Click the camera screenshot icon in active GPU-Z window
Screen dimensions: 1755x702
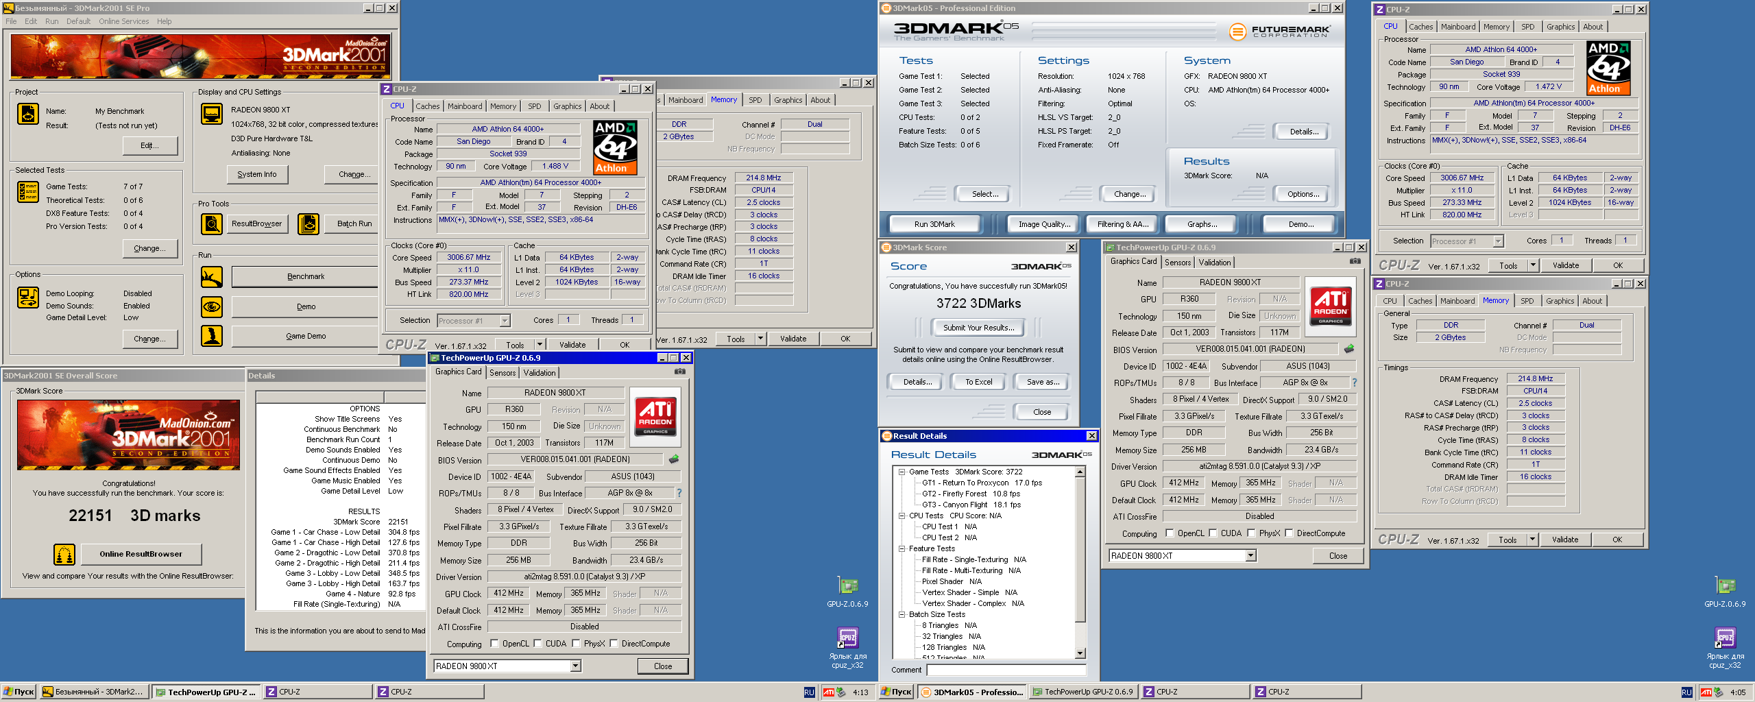[x=679, y=372]
